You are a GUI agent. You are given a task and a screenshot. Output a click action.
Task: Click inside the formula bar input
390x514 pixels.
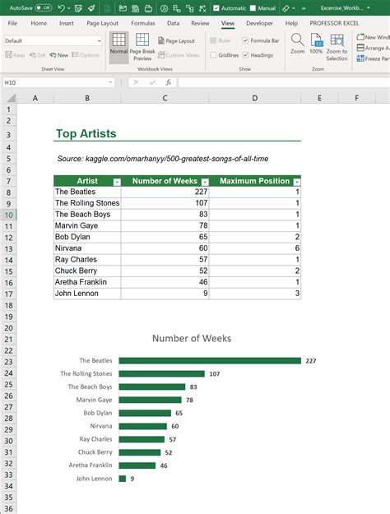tap(284, 82)
